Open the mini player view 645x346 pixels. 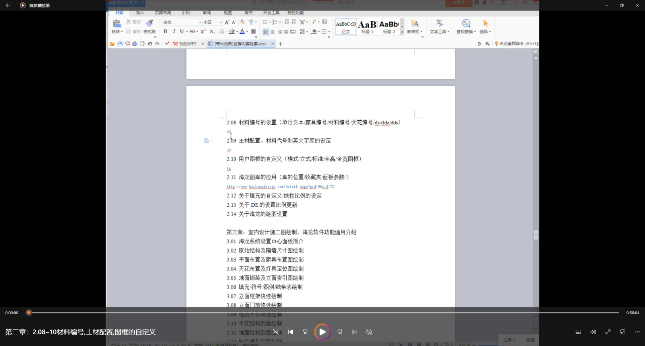point(623,332)
